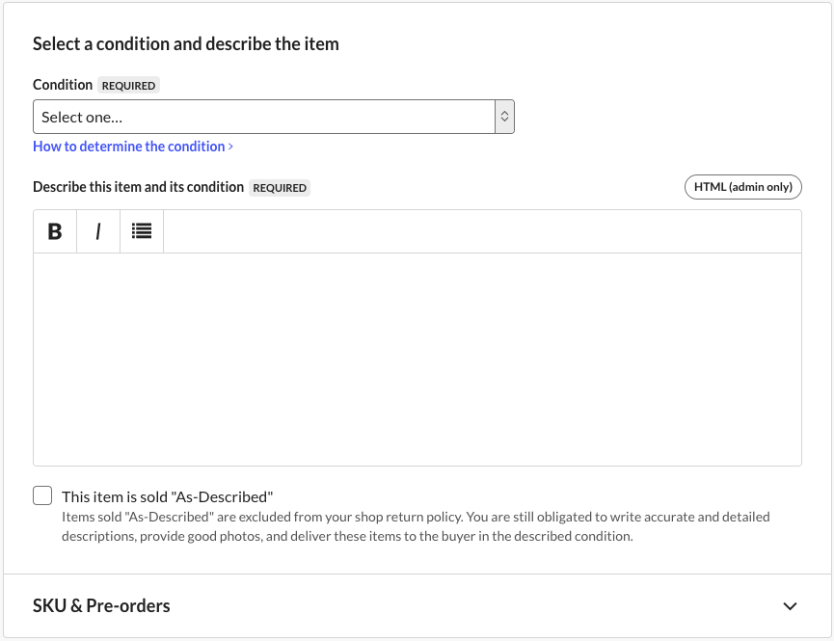Open the 'How to determine the condition' link
This screenshot has height=641, width=834.
(130, 146)
